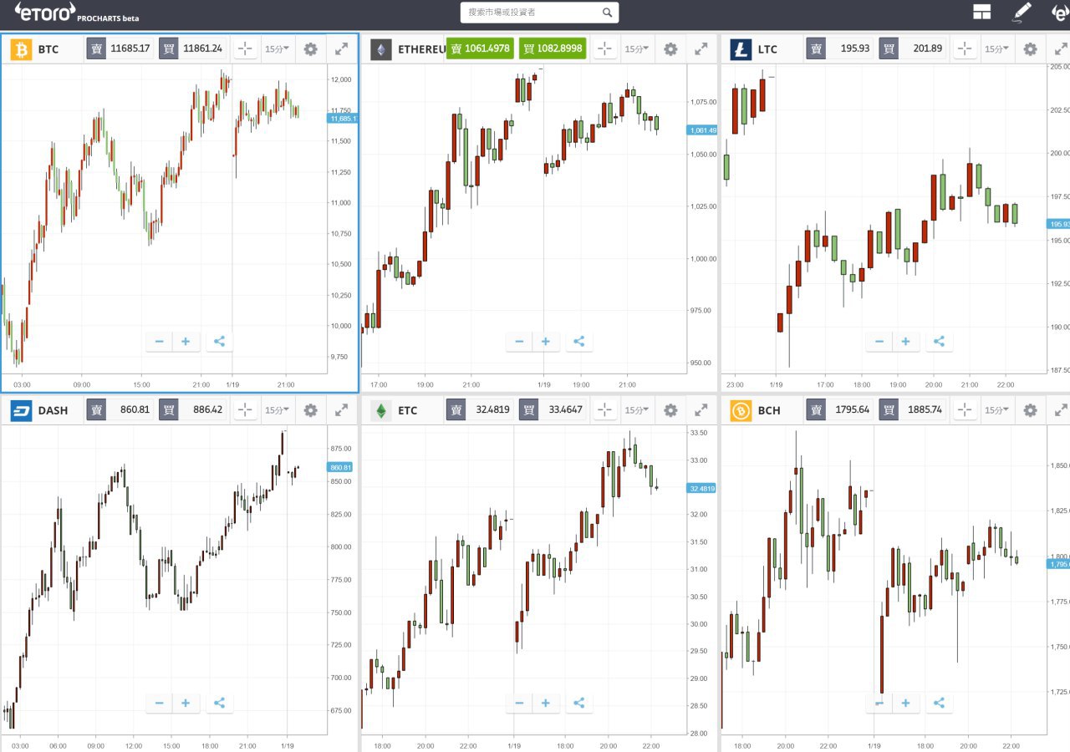
Task: Open Ethereum timeframe interval dropdown
Action: (637, 49)
